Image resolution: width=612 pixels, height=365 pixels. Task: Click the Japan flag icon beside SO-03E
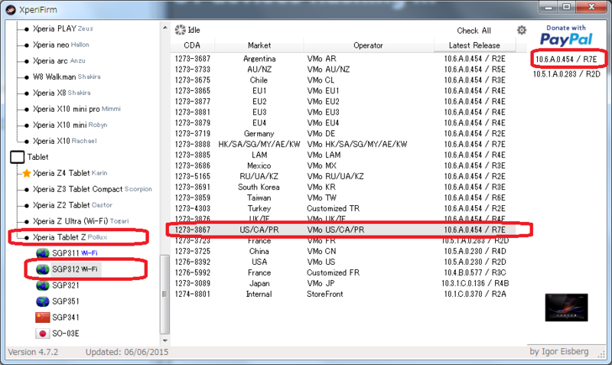coord(43,334)
